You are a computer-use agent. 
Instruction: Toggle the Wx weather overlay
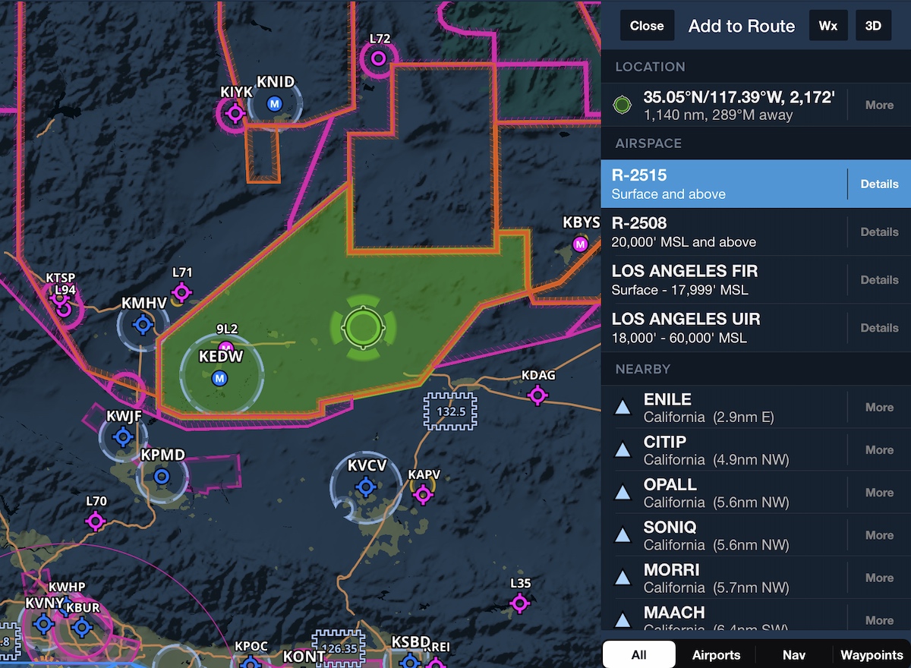pos(828,25)
